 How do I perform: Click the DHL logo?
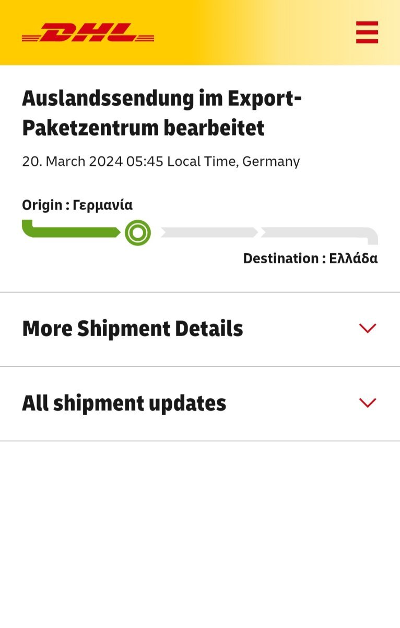[88, 32]
